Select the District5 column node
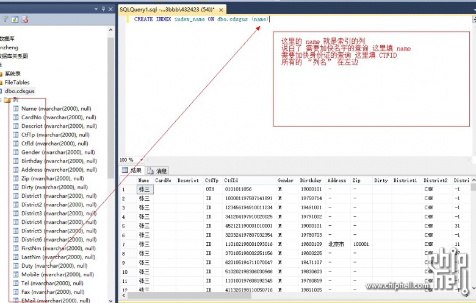 [59, 231]
